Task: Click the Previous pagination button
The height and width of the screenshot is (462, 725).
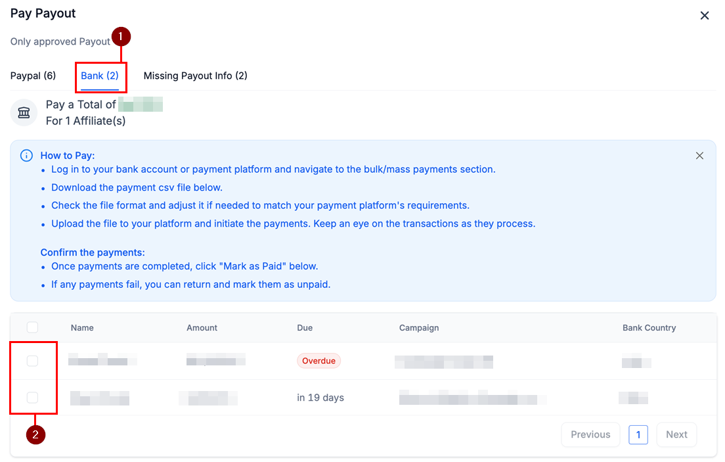Action: [590, 434]
